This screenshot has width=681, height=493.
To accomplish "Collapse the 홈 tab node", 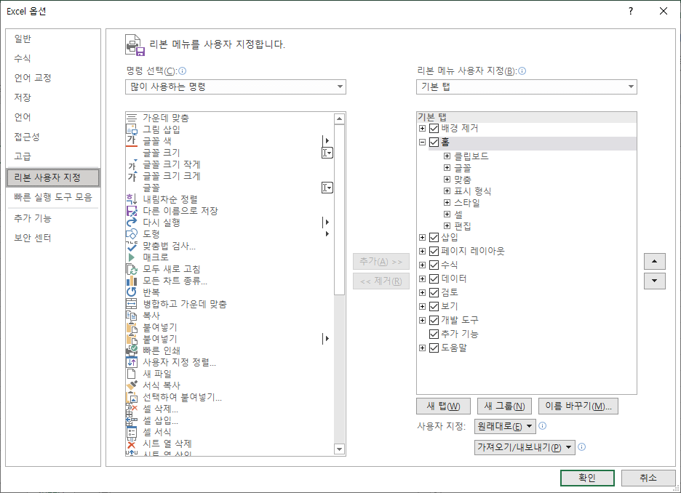I will pyautogui.click(x=422, y=142).
